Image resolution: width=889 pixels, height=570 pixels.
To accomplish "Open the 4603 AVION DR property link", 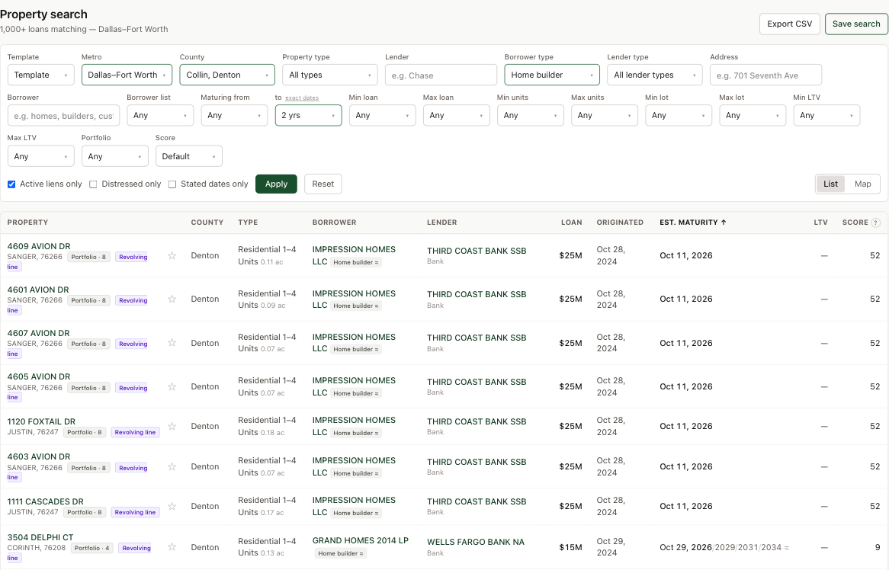I will pyautogui.click(x=39, y=456).
